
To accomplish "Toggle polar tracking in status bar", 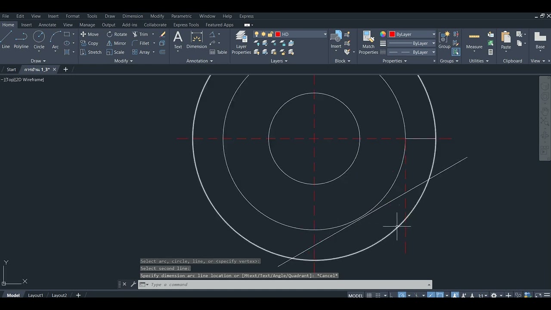I will [402, 296].
